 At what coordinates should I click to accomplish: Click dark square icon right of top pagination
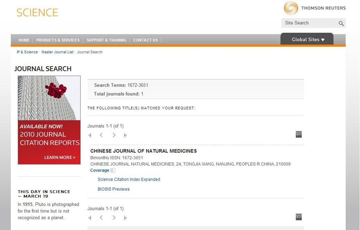tap(299, 134)
